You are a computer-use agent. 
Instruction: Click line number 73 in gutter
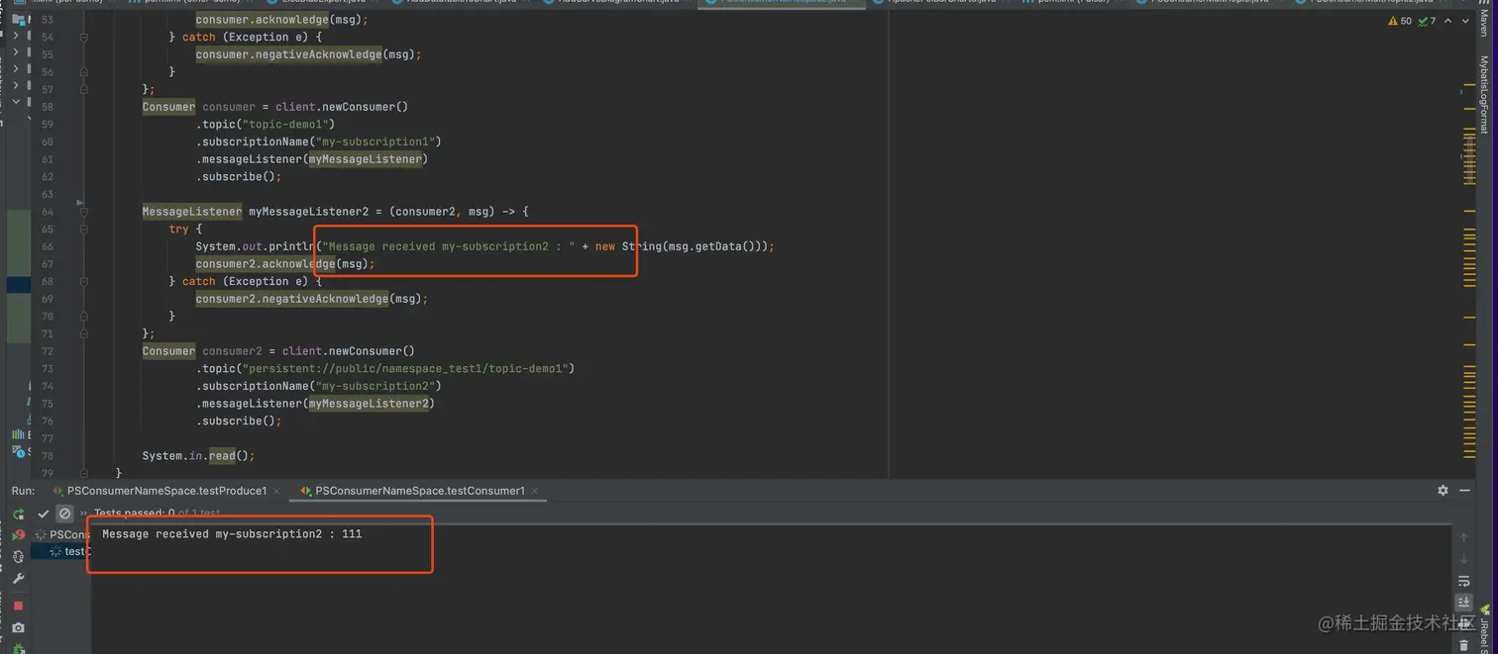click(x=48, y=369)
